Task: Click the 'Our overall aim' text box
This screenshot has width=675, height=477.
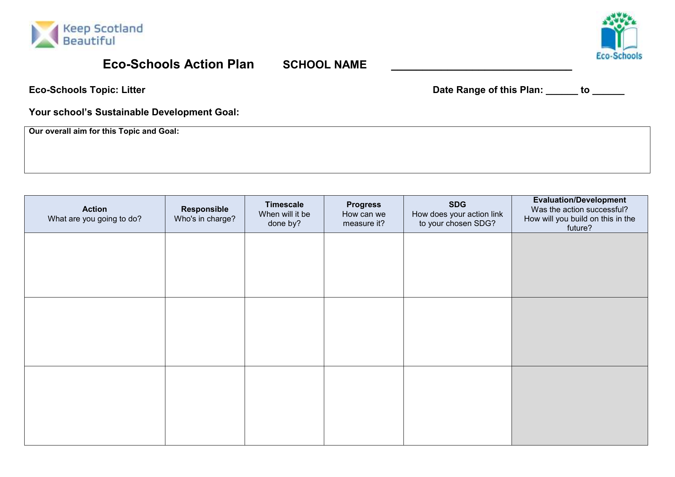Action: tap(337, 150)
